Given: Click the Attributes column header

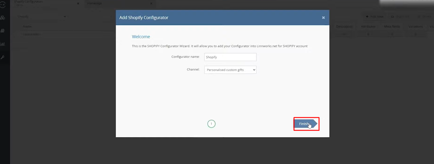Looking at the screenshot, I should tap(368, 26).
